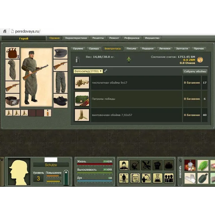Image resolution: width=215 pixels, height=215 pixels.
Task: Open the coin purse icon
Action: coord(169,165)
